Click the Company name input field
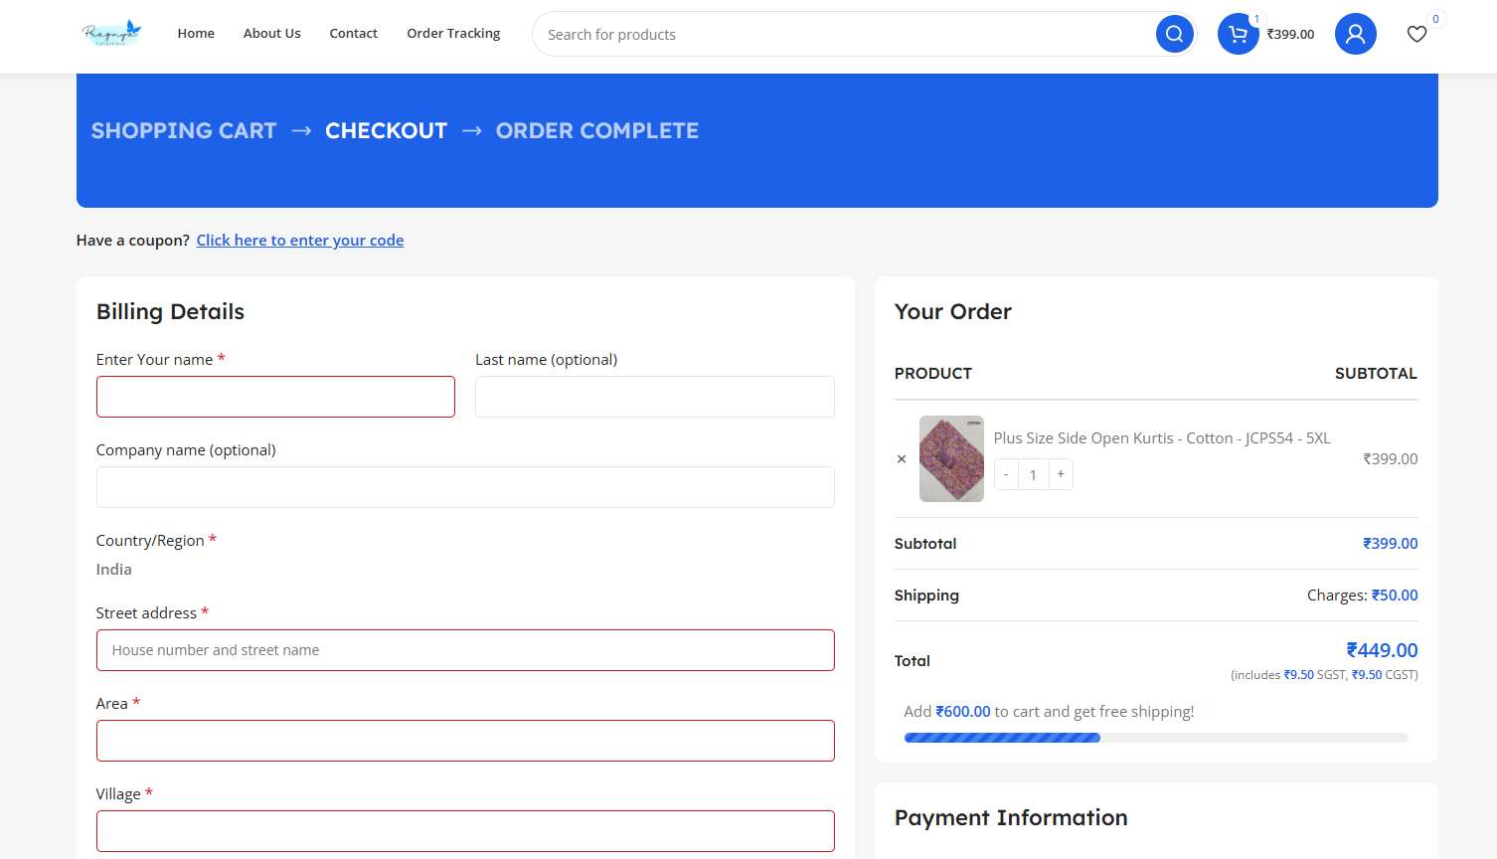 click(465, 487)
